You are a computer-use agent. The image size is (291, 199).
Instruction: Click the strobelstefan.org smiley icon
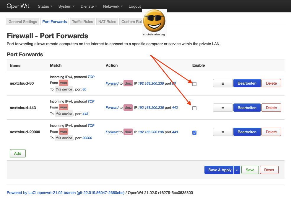(154, 21)
